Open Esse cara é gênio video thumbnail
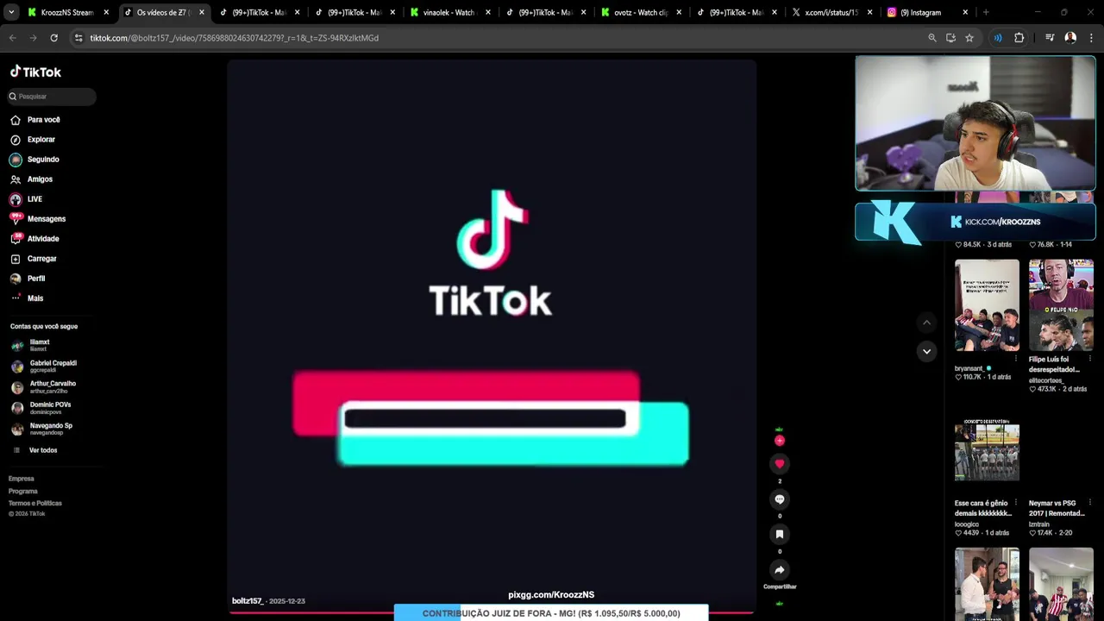The height and width of the screenshot is (621, 1104). (x=987, y=450)
